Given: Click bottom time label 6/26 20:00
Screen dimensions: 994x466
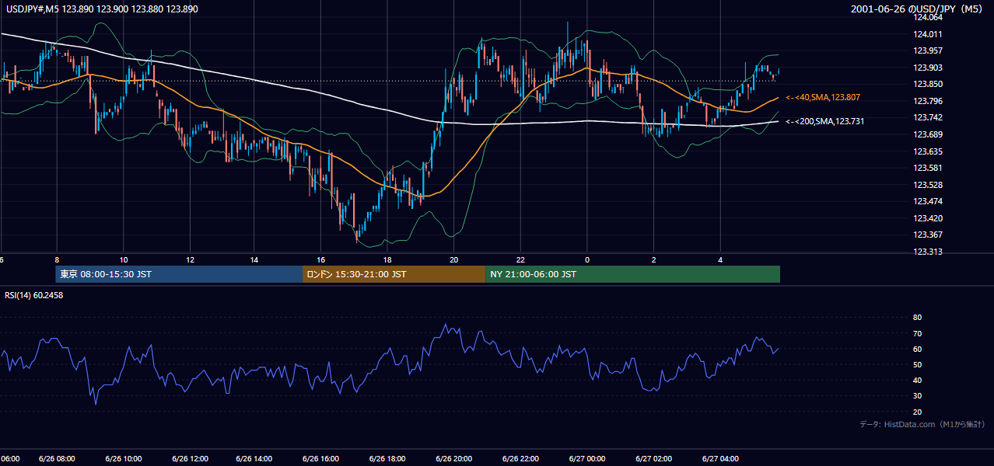Looking at the screenshot, I should click(x=455, y=458).
